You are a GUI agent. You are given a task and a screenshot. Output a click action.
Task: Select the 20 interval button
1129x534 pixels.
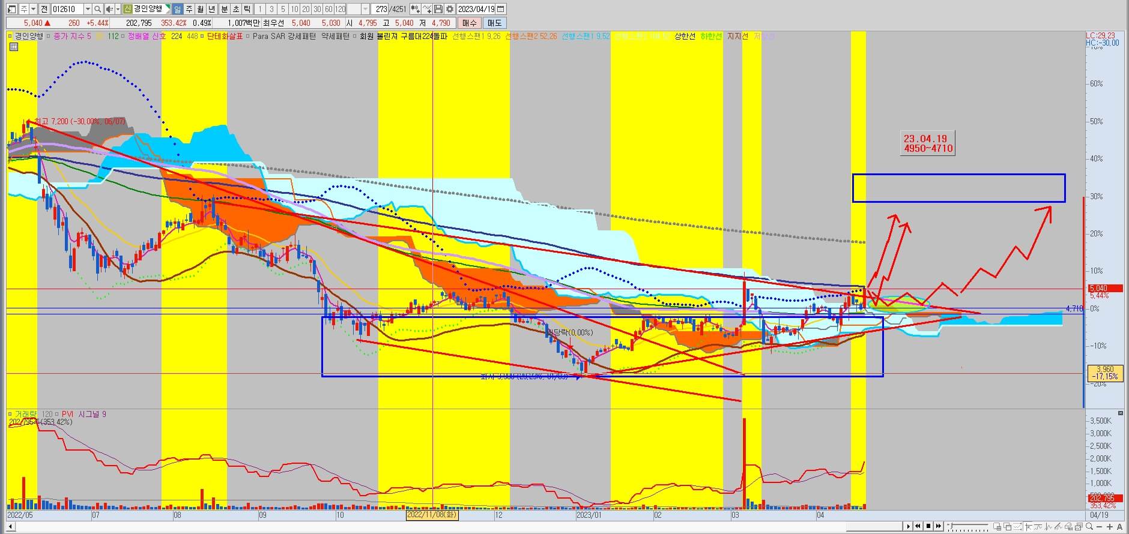pyautogui.click(x=306, y=9)
